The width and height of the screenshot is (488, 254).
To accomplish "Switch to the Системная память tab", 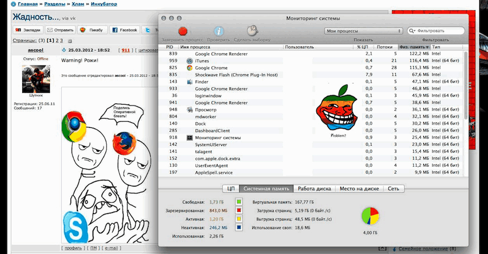I will coord(266,188).
